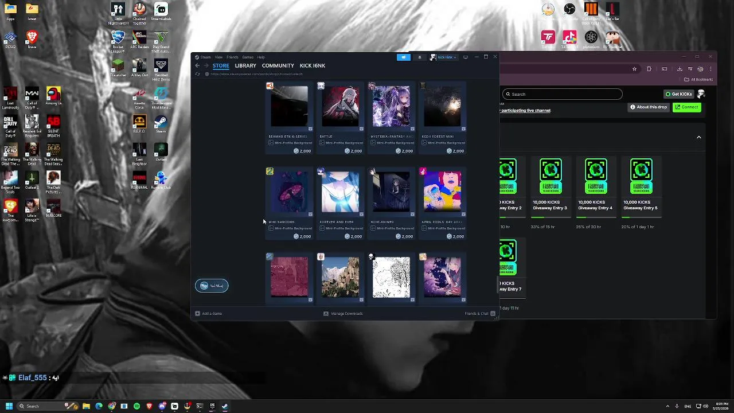Open the Windows Start menu
This screenshot has width=734, height=413.
click(x=9, y=406)
